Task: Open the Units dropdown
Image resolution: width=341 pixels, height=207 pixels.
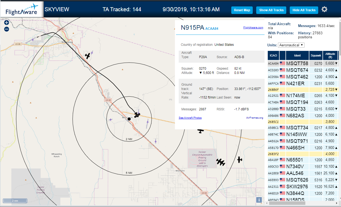Action: (x=291, y=45)
